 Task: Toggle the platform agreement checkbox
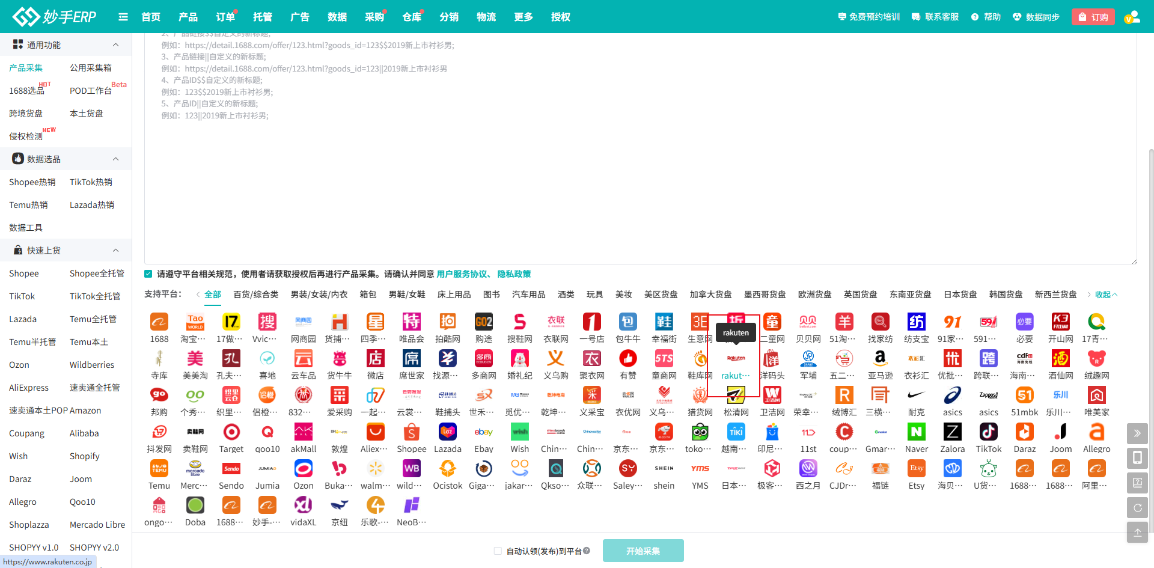click(x=148, y=274)
